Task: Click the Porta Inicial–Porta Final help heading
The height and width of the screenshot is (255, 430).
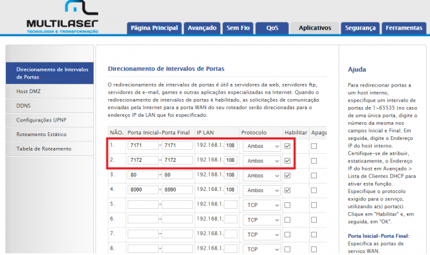Action: [x=378, y=236]
